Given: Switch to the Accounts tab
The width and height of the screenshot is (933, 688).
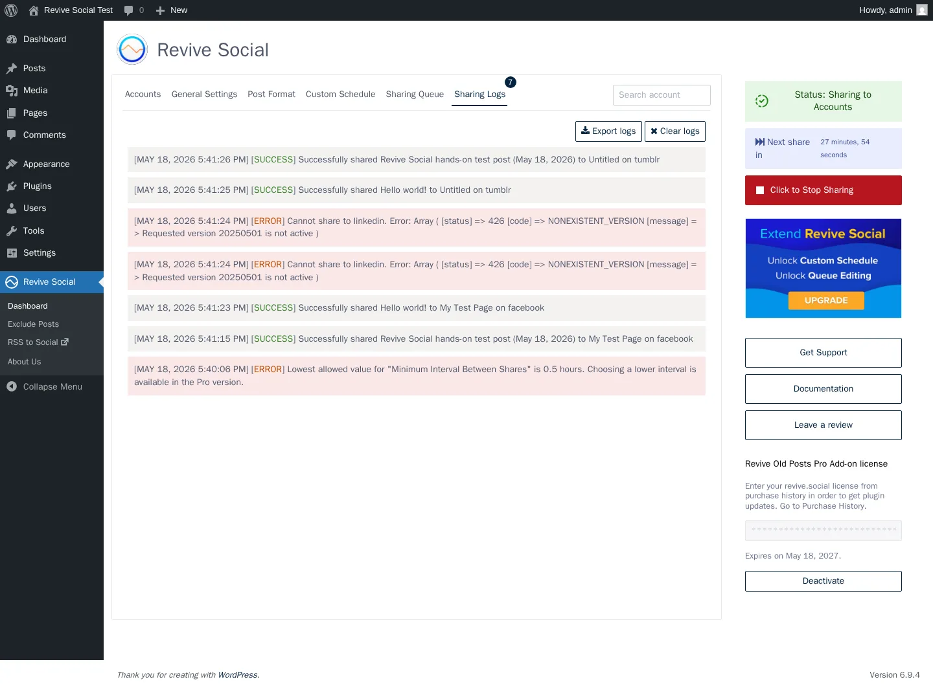Looking at the screenshot, I should pos(143,94).
